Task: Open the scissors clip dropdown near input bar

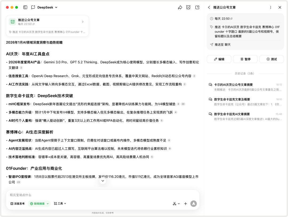Action: pyautogui.click(x=176, y=203)
